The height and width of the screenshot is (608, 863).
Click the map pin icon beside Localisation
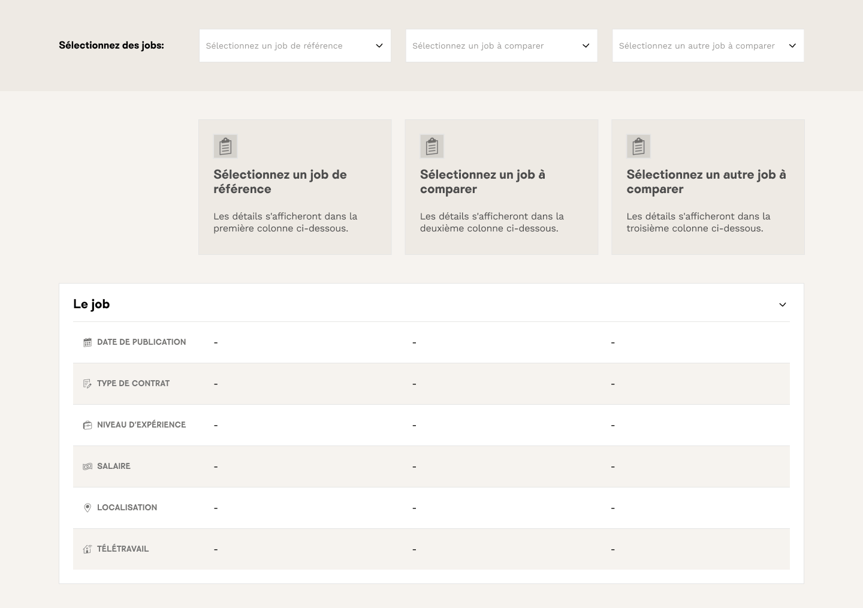tap(87, 508)
